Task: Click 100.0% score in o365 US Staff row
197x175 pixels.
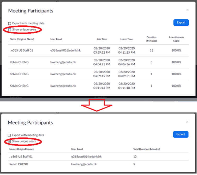Action: click(x=176, y=50)
